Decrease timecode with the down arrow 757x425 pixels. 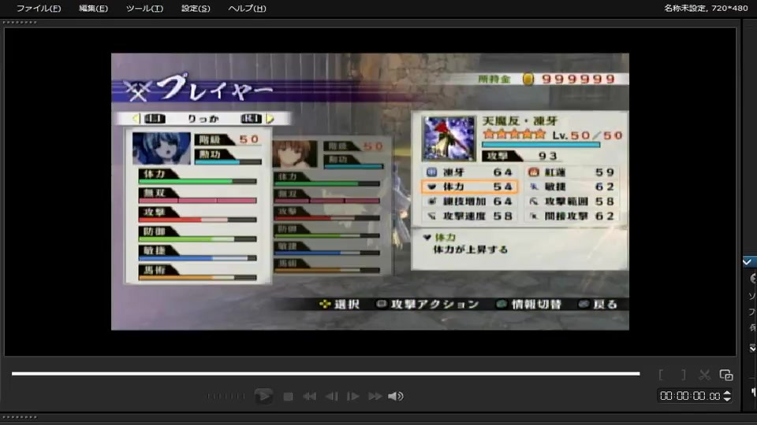point(727,400)
